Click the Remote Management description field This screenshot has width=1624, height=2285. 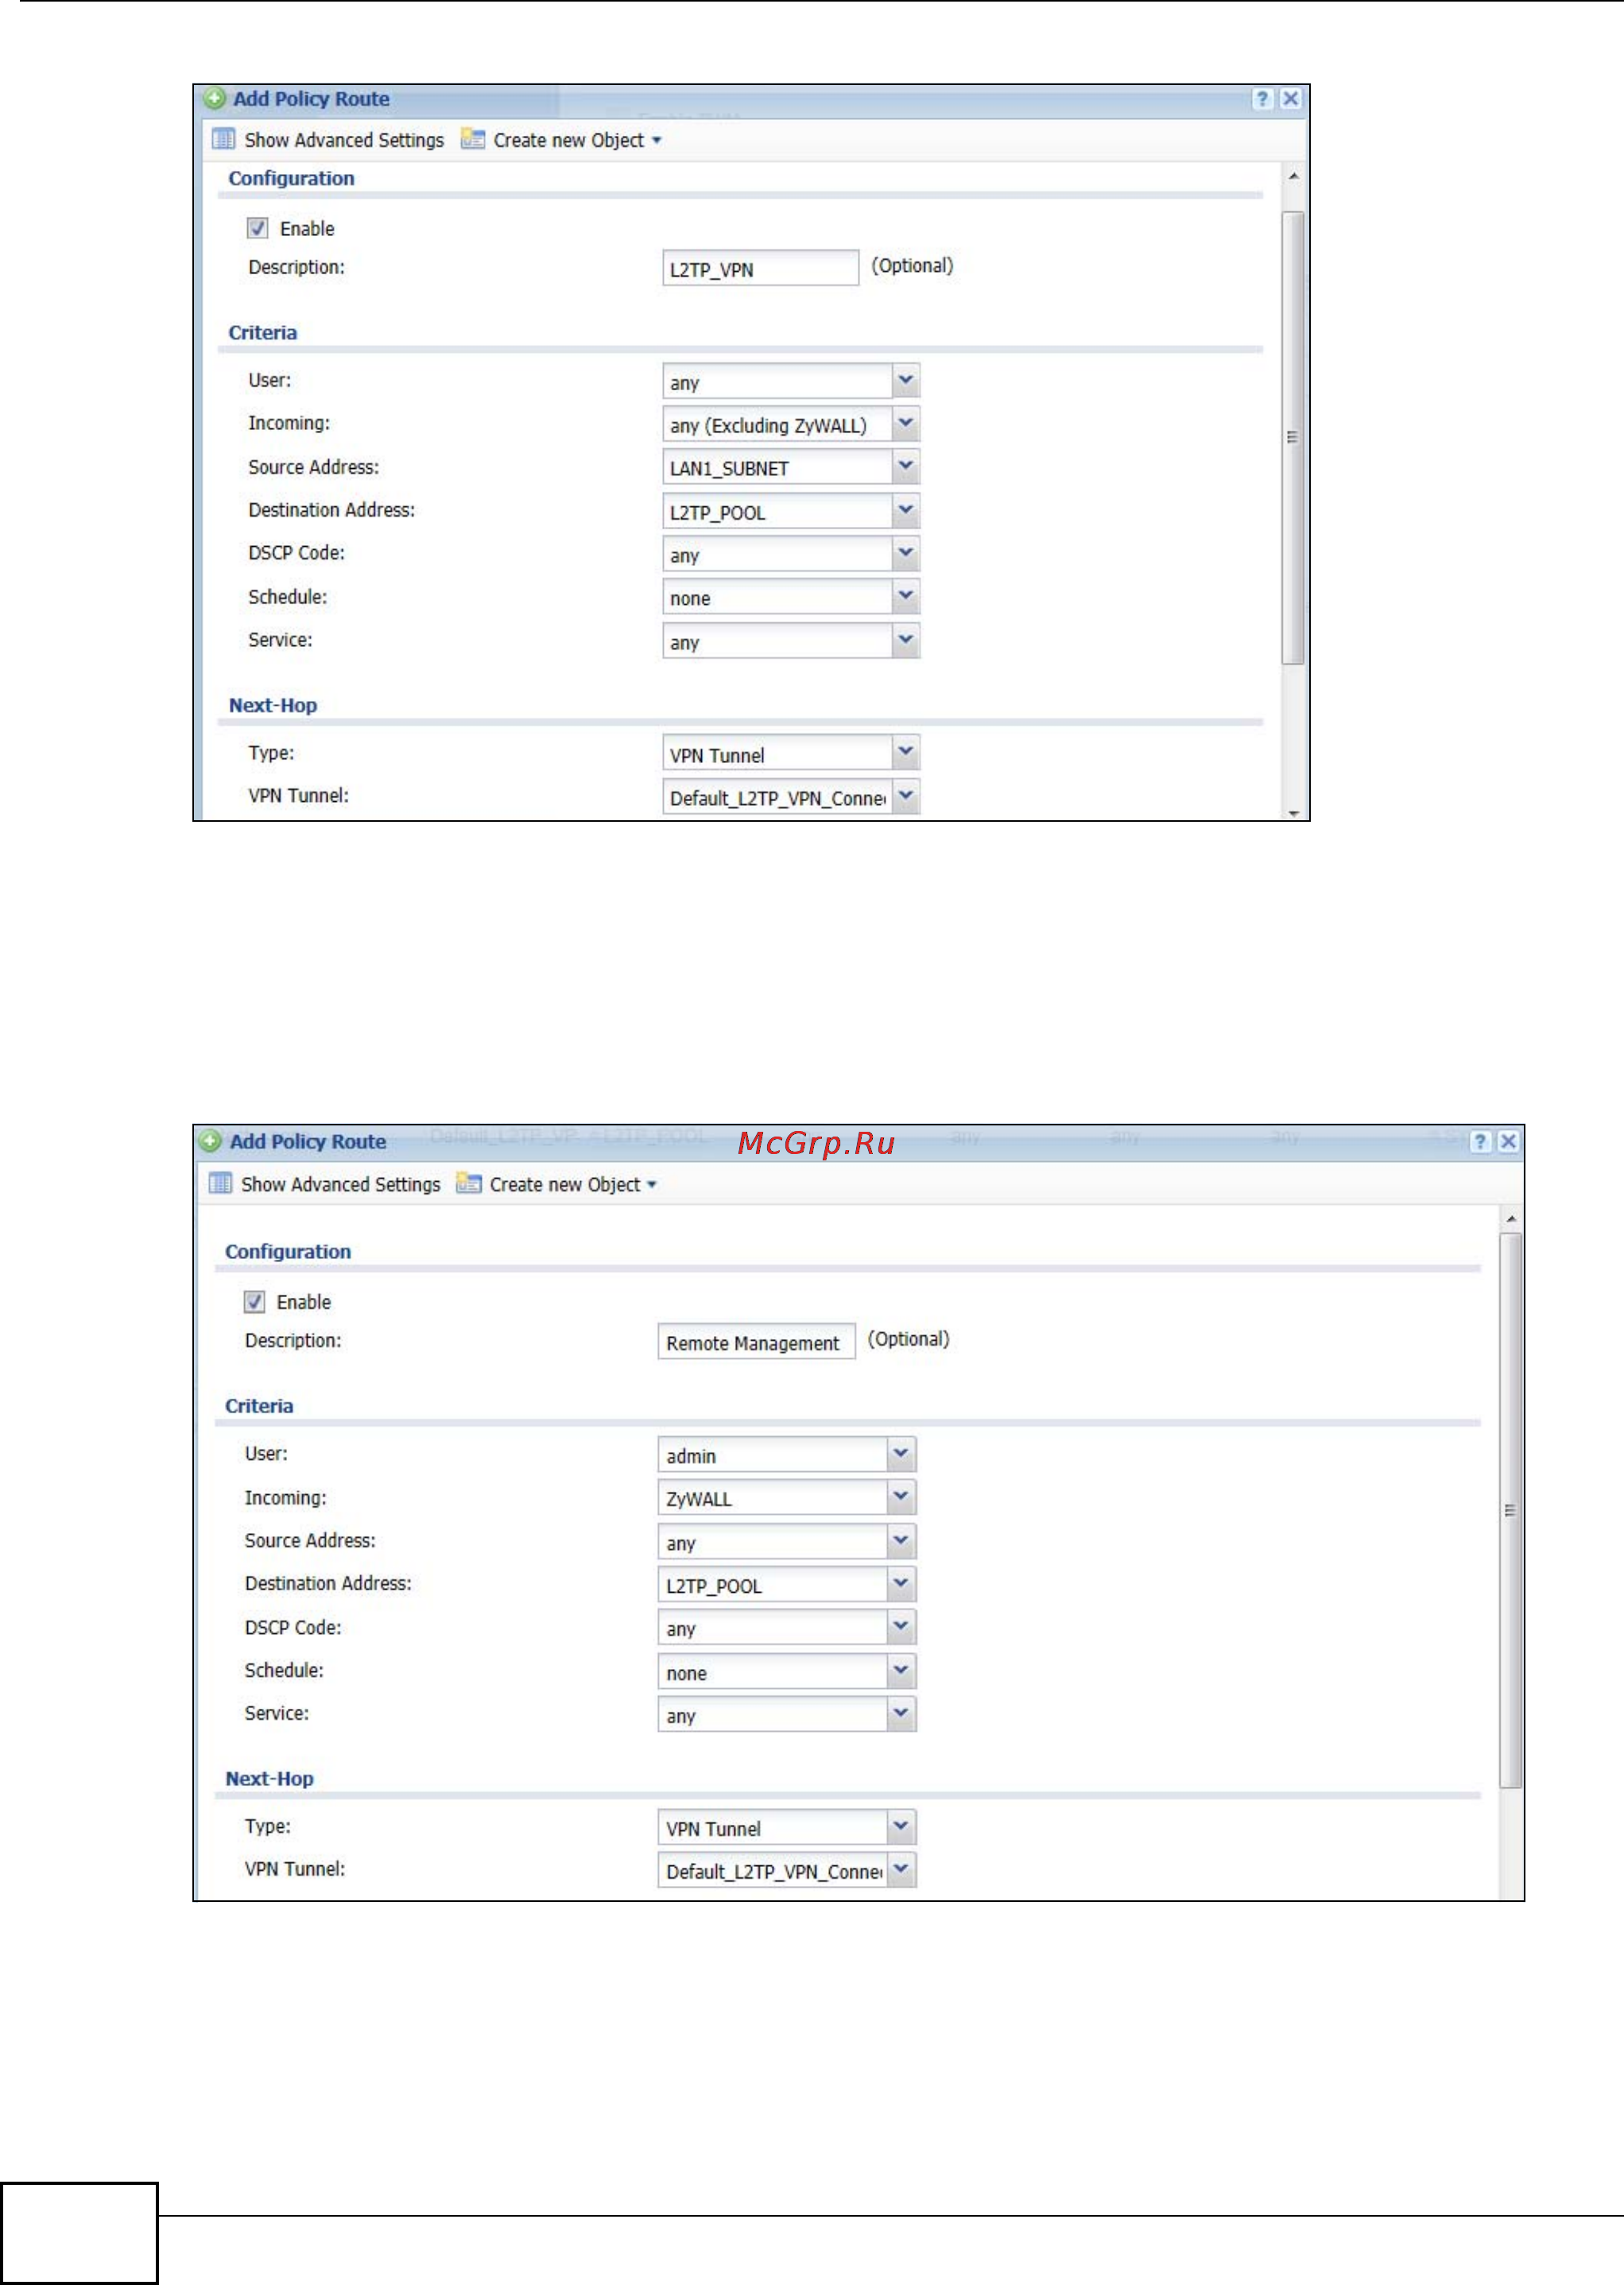tap(756, 1342)
